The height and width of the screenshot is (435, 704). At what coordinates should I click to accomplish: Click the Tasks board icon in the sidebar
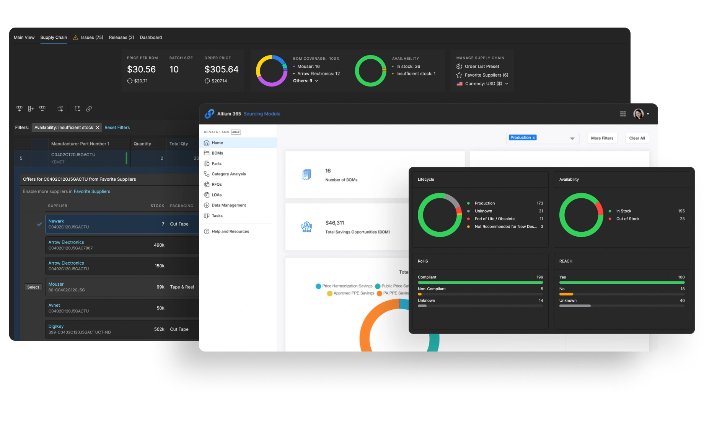(207, 216)
